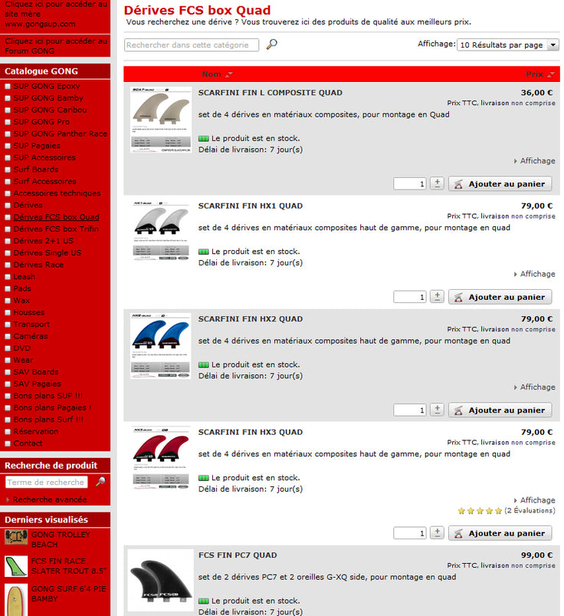The height and width of the screenshot is (616, 564).
Task: Sort by Nom column header
Action: tap(211, 74)
